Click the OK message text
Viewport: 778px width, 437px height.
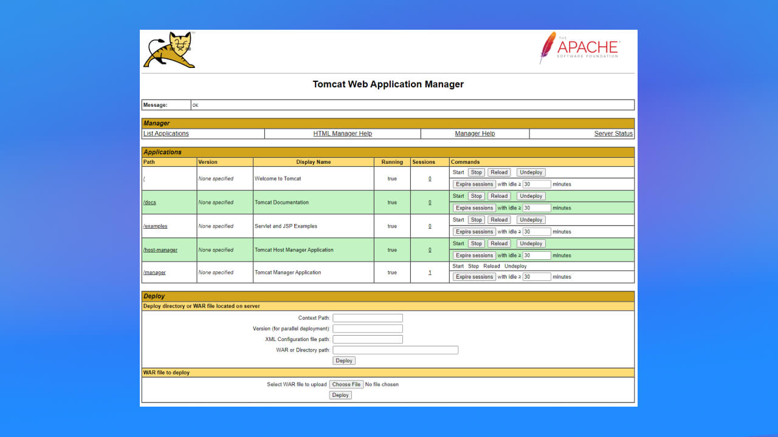(195, 105)
